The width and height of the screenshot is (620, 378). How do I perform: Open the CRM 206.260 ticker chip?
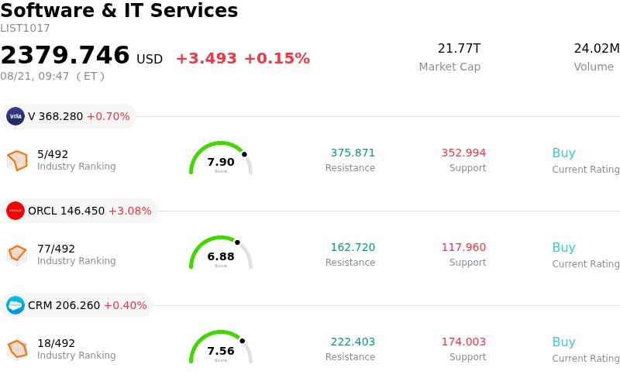(x=77, y=305)
